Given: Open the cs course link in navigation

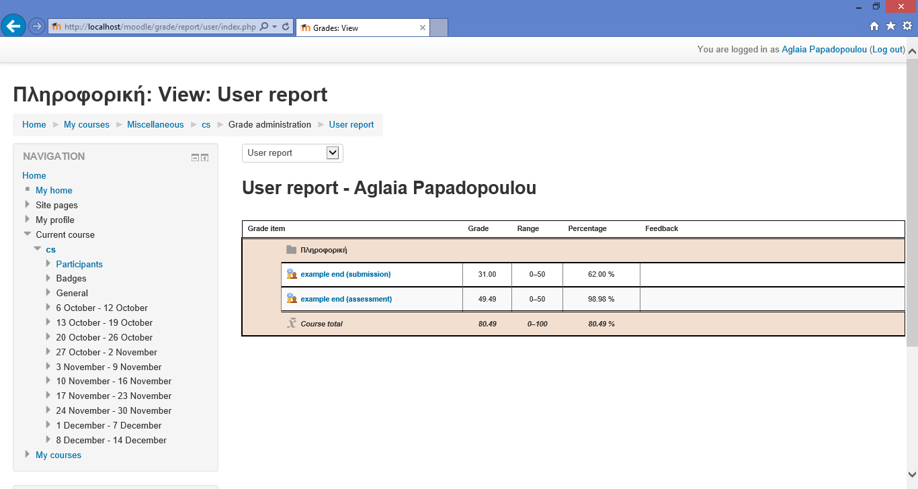Looking at the screenshot, I should (50, 249).
